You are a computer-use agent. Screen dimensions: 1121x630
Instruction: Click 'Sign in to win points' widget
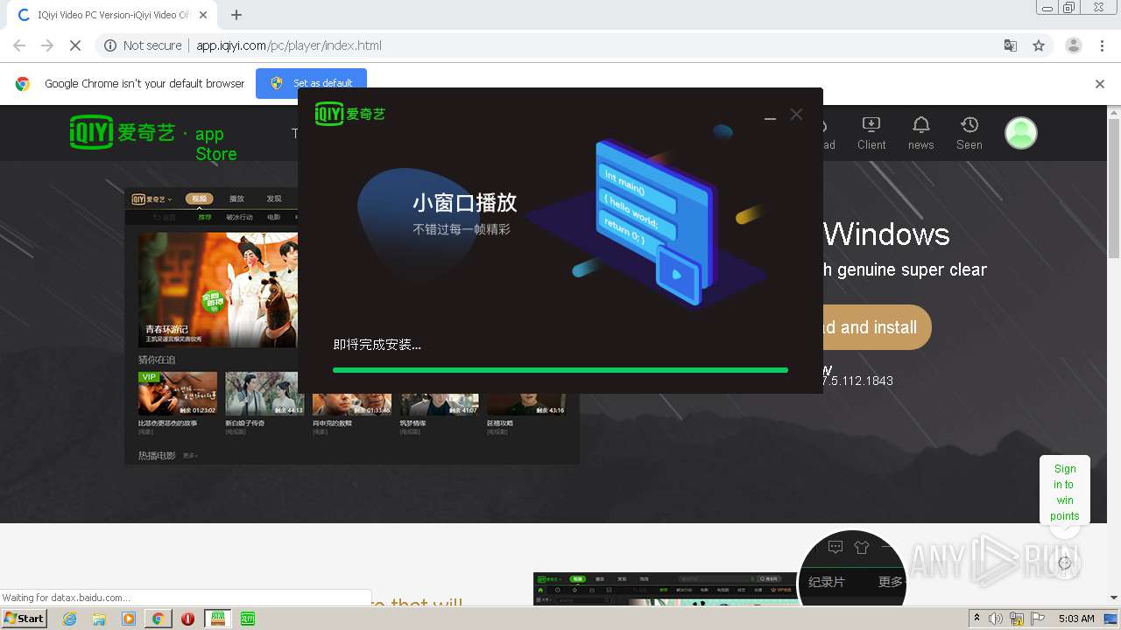tap(1065, 493)
